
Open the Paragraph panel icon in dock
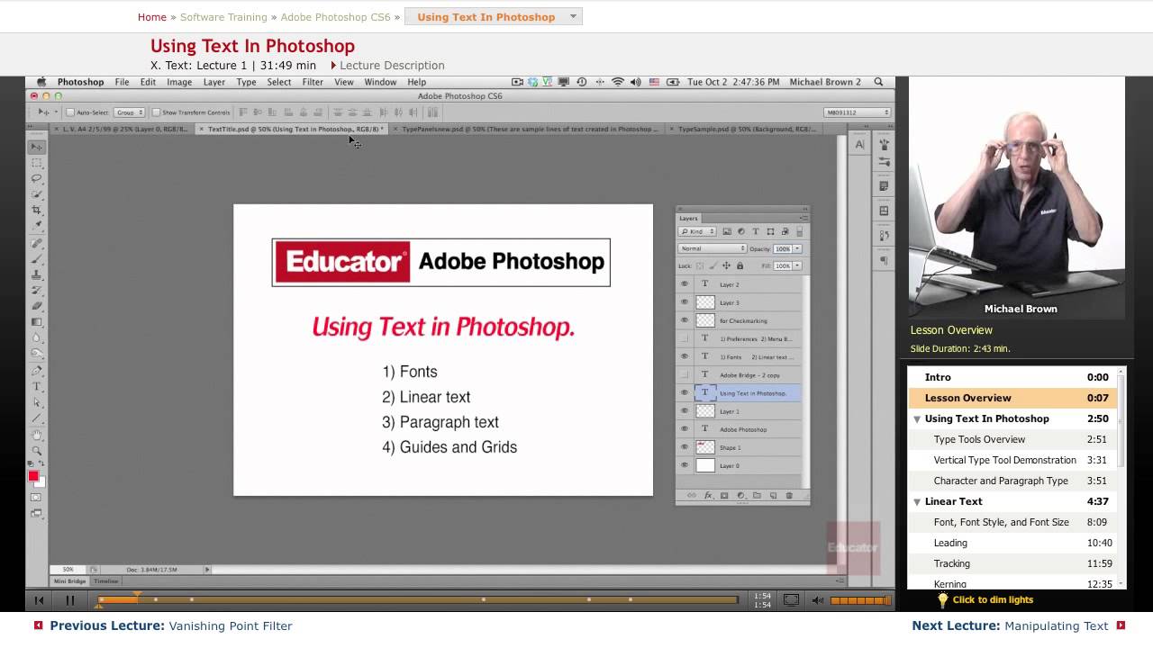tap(884, 260)
